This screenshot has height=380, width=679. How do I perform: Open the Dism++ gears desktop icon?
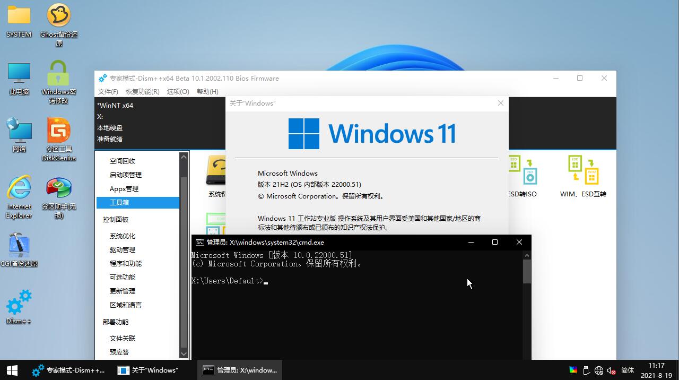pos(19,303)
